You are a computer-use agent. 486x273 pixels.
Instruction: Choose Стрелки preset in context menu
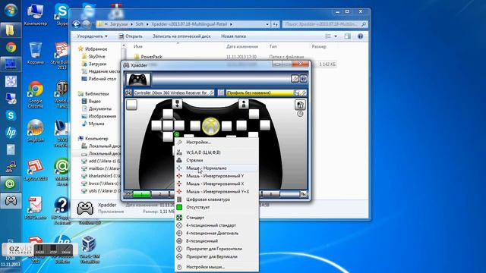point(216,160)
